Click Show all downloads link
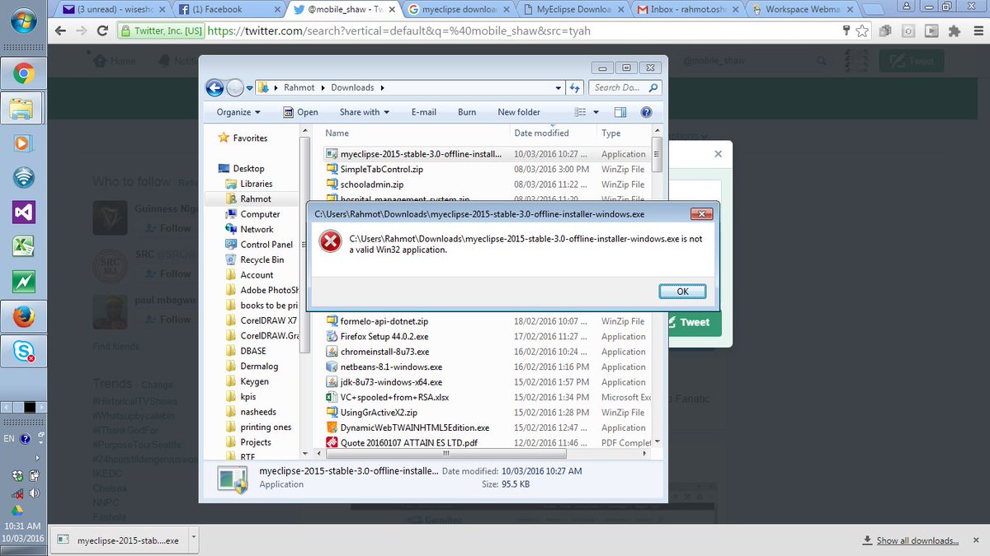This screenshot has width=990, height=556. pyautogui.click(x=917, y=540)
